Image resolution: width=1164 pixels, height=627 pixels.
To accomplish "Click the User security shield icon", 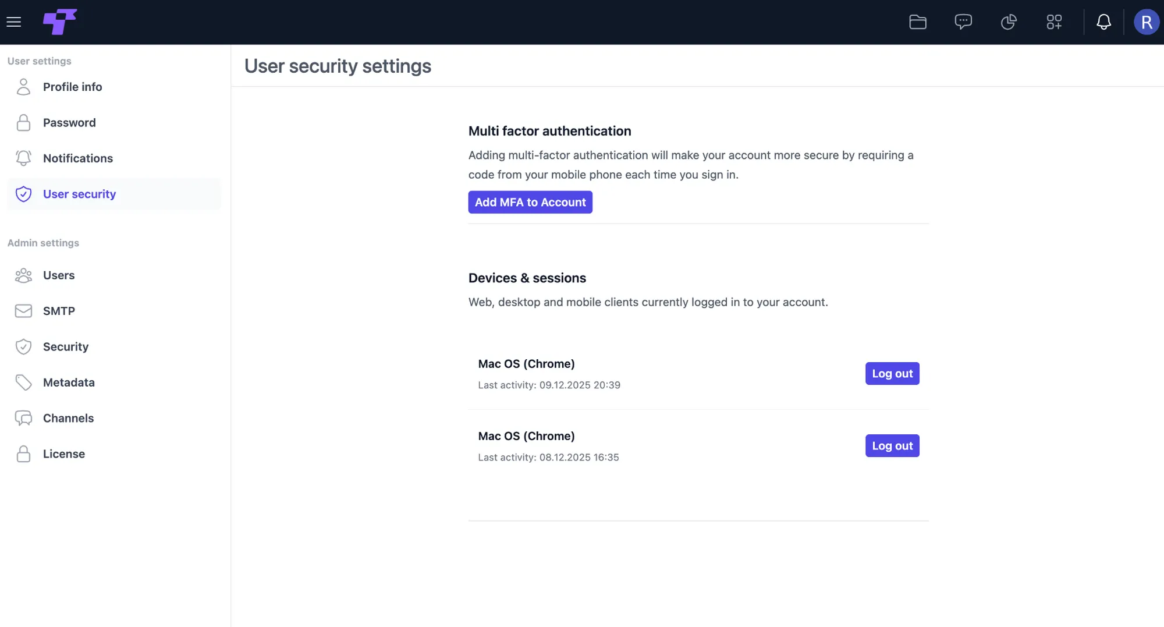I will click(23, 194).
